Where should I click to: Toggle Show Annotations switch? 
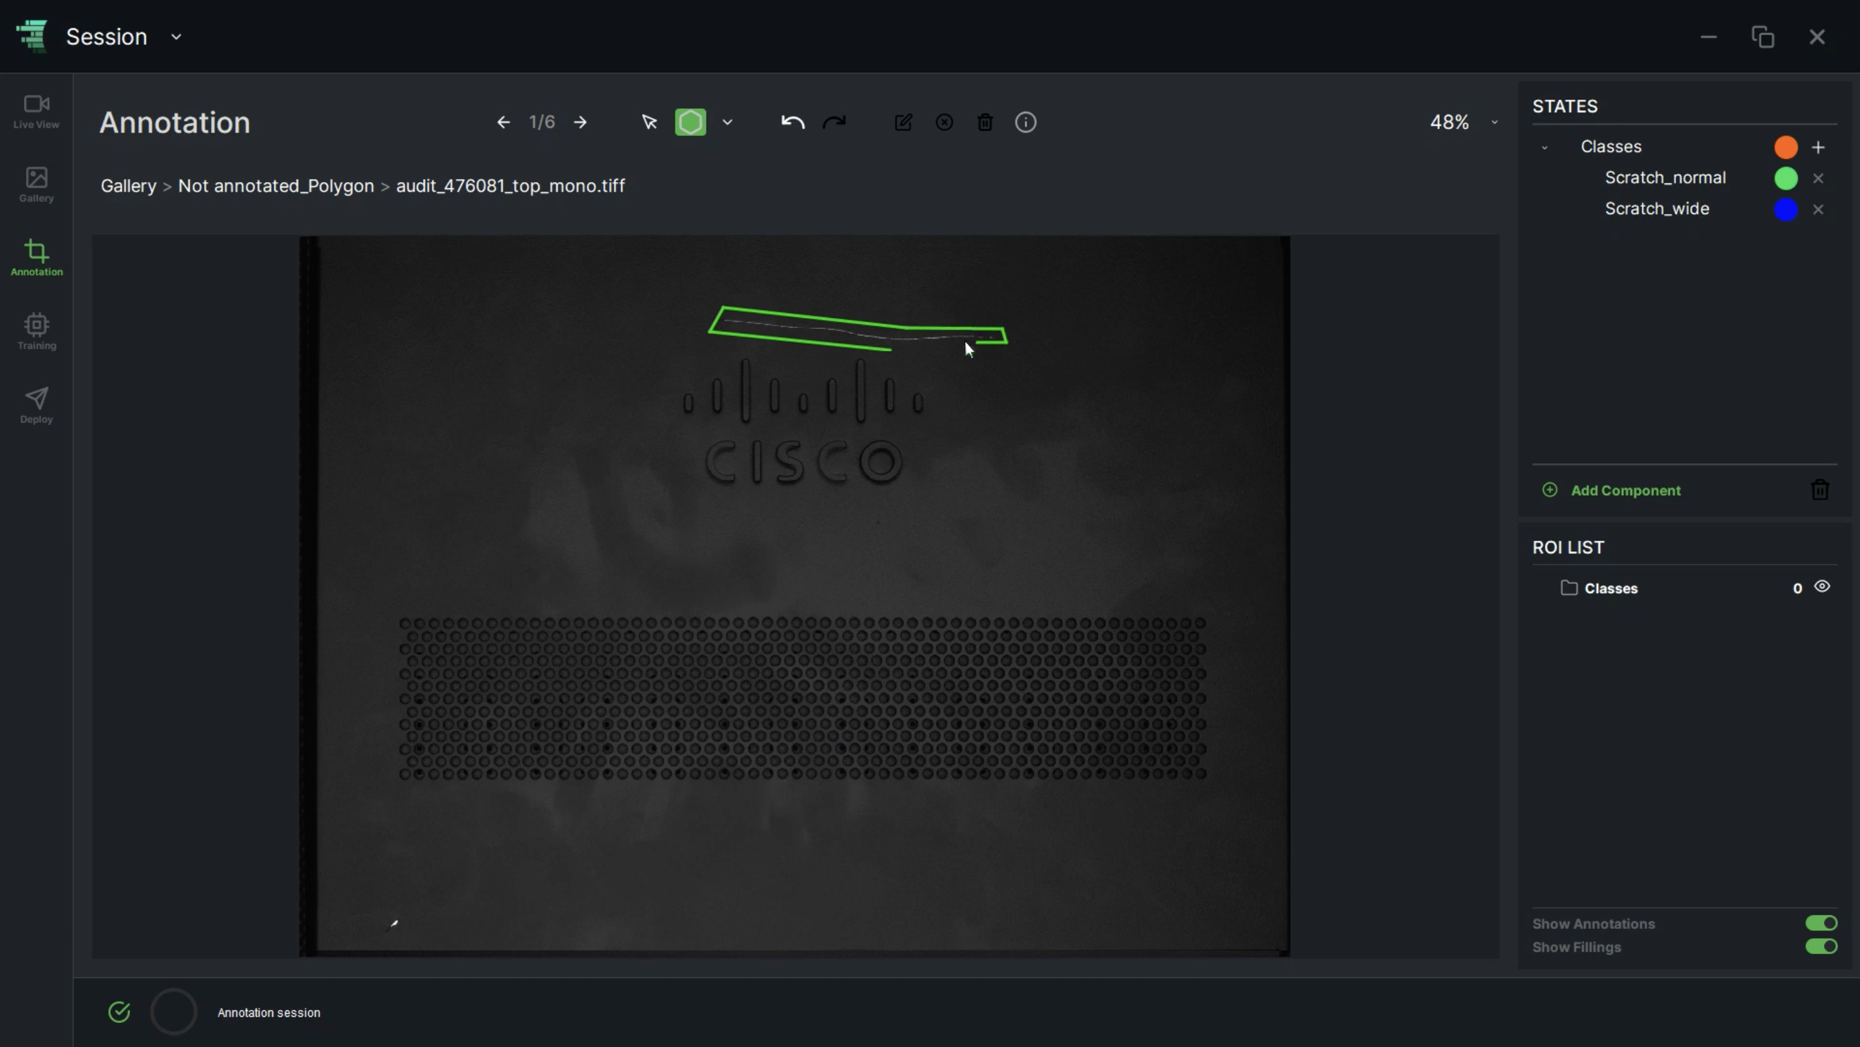(1821, 923)
